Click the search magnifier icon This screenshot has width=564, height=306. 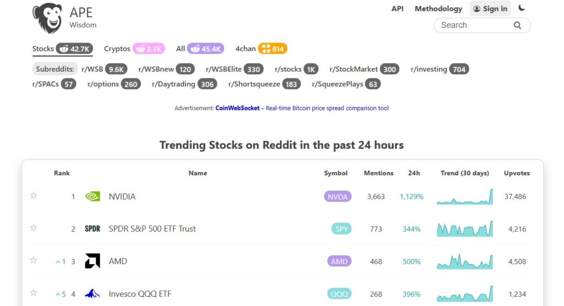pos(517,25)
